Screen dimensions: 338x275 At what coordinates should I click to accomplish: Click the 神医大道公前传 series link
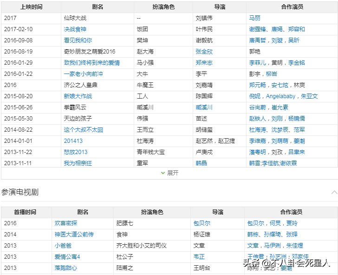[74, 235]
